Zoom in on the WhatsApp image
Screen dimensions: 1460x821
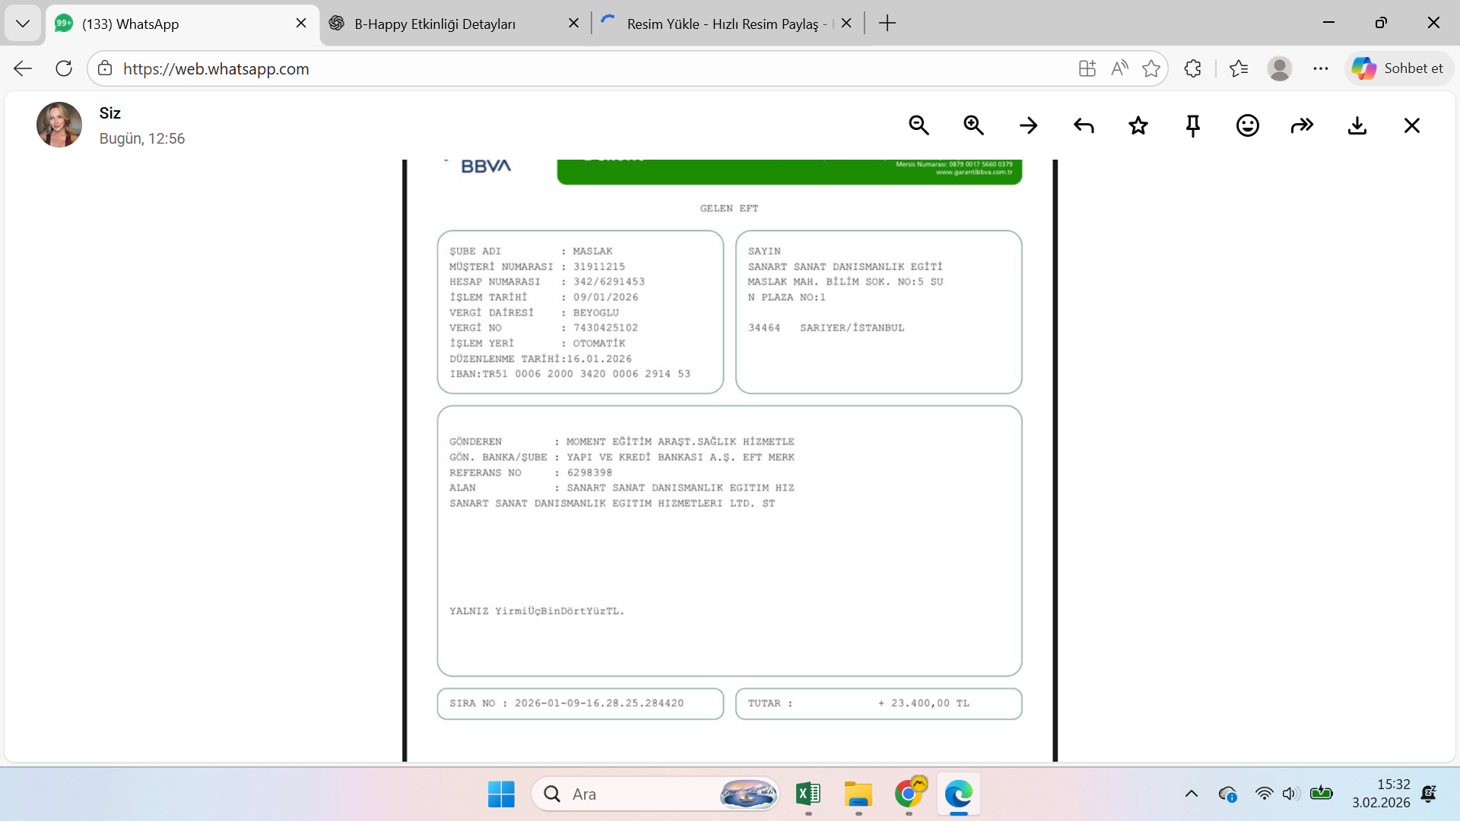click(x=973, y=125)
